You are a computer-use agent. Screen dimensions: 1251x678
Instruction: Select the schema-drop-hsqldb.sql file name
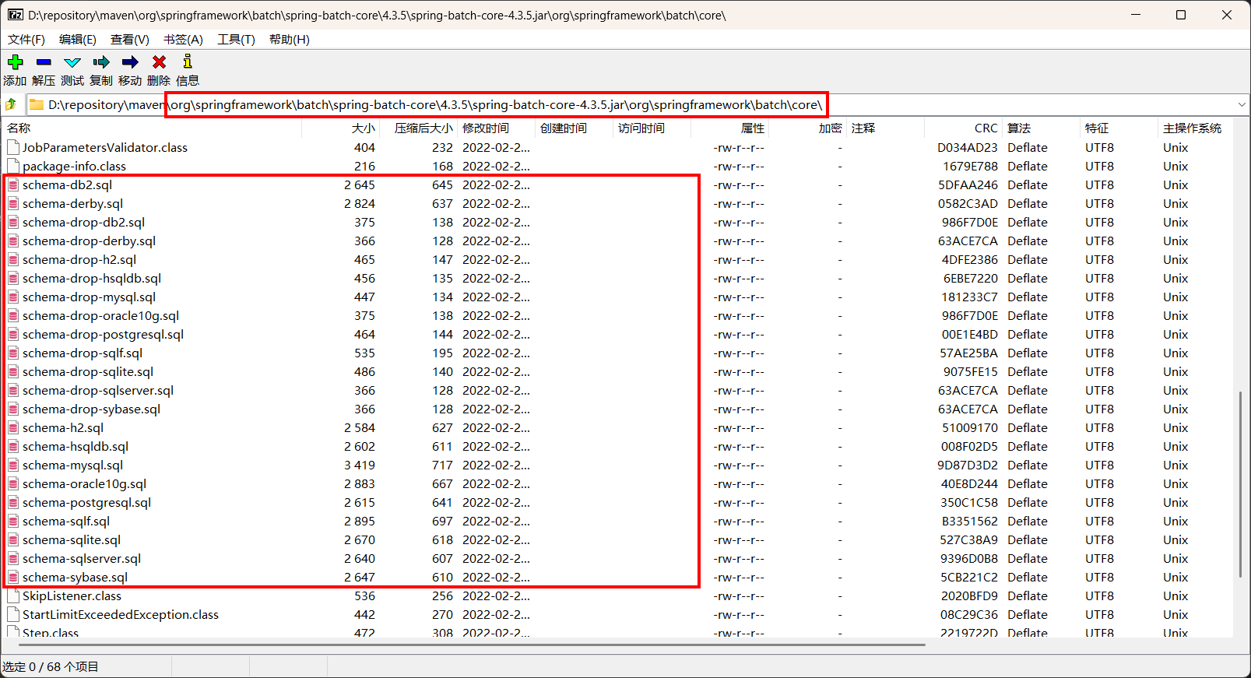(x=92, y=279)
